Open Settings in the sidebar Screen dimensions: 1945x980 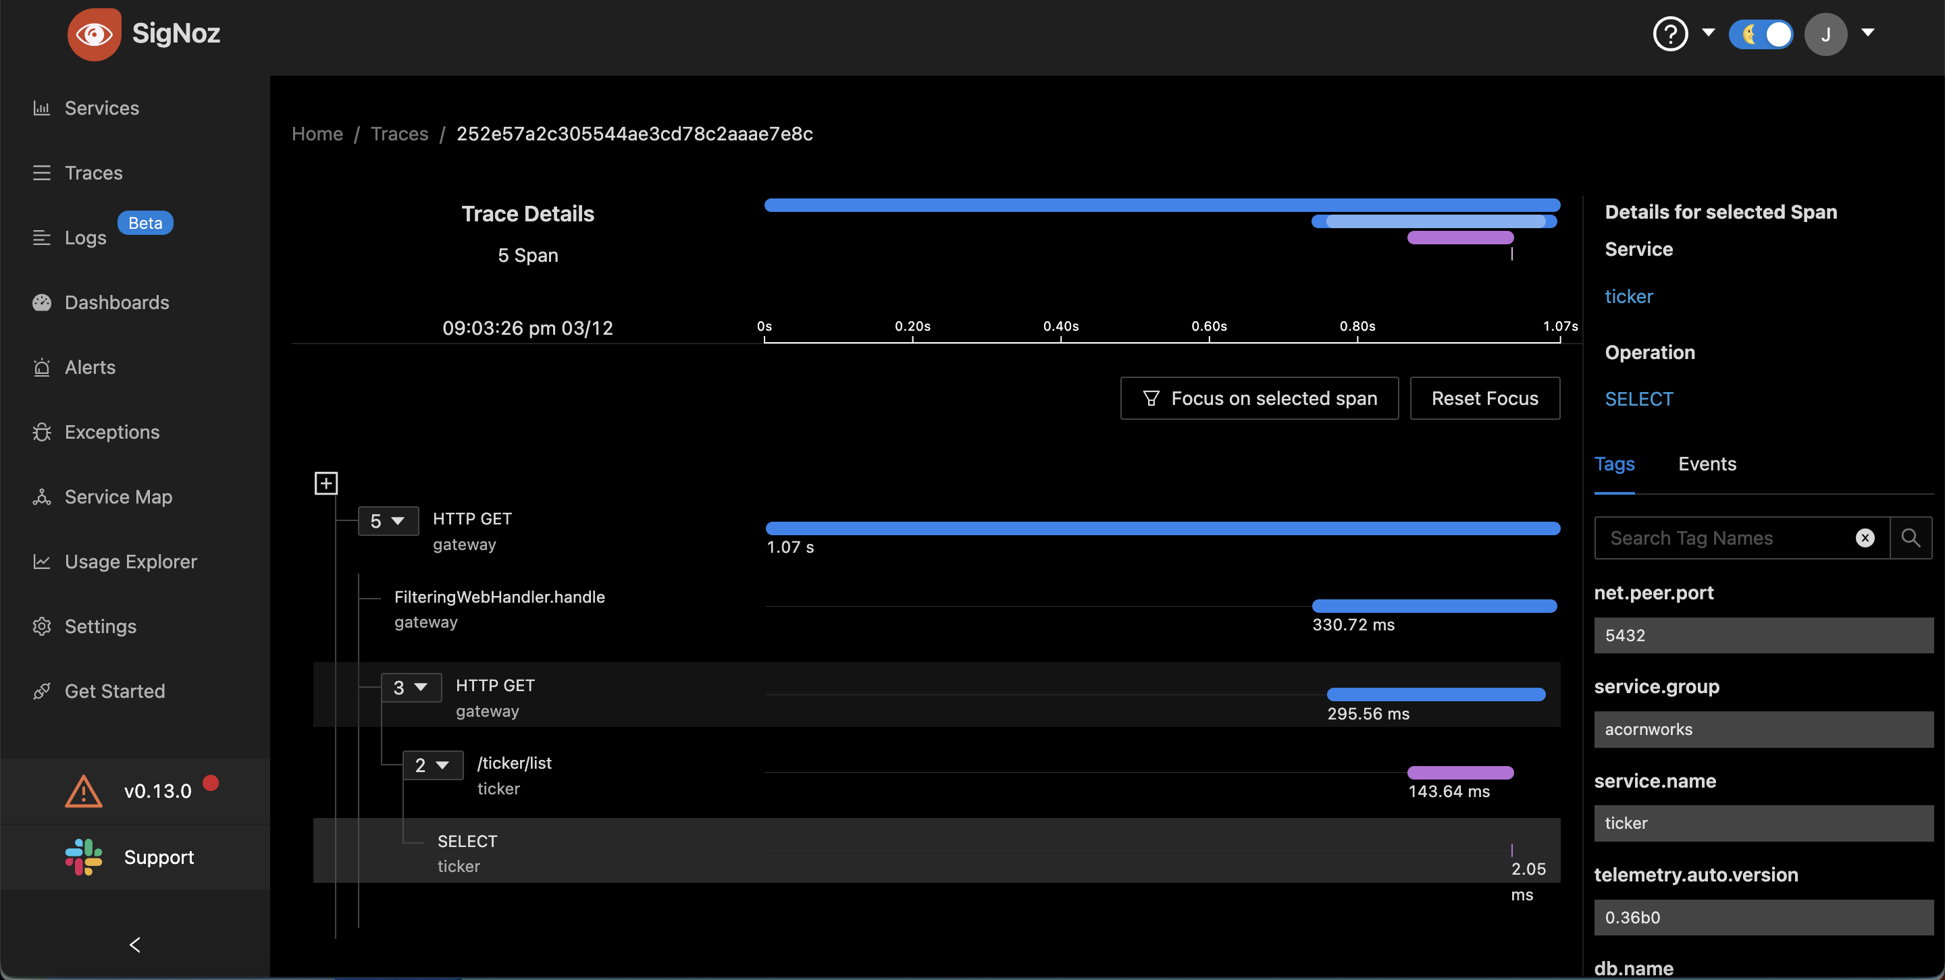pos(101,627)
